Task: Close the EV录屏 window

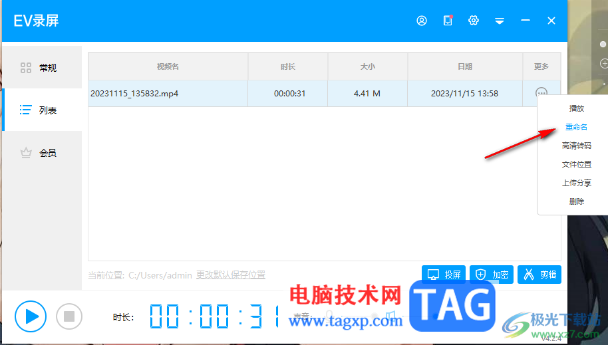Action: 551,21
